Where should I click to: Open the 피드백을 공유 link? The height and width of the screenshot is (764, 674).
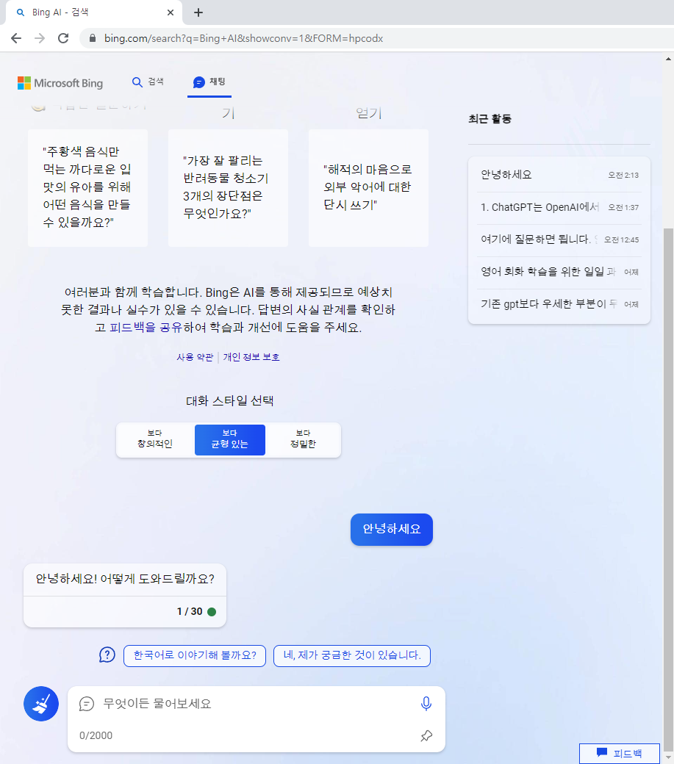(x=146, y=327)
